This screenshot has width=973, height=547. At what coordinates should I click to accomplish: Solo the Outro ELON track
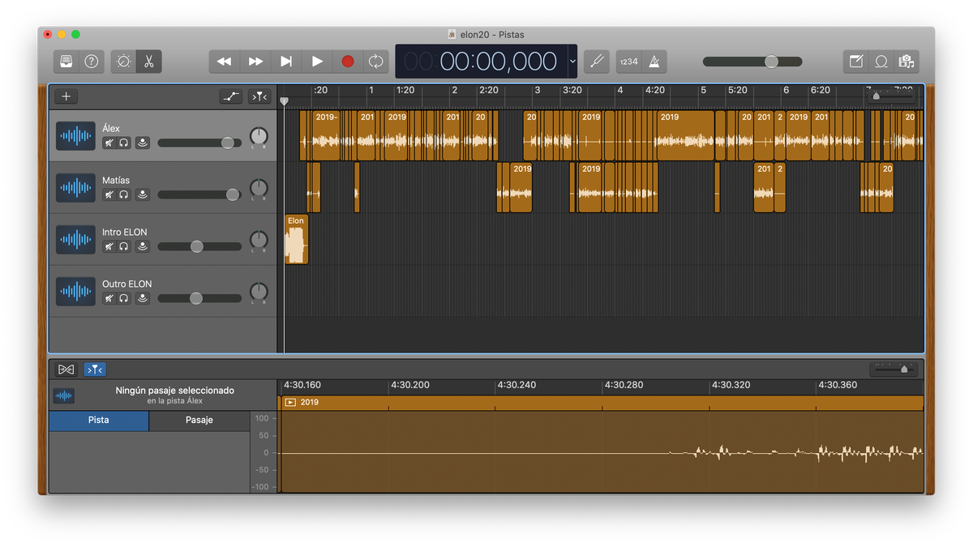124,298
